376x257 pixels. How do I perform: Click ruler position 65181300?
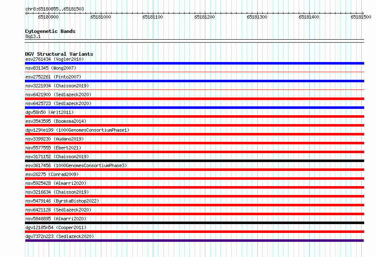(x=257, y=17)
